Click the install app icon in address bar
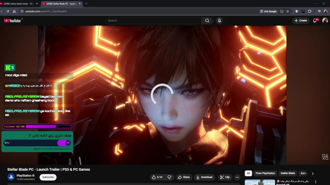The width and height of the screenshot is (330, 185). pyautogui.click(x=282, y=11)
